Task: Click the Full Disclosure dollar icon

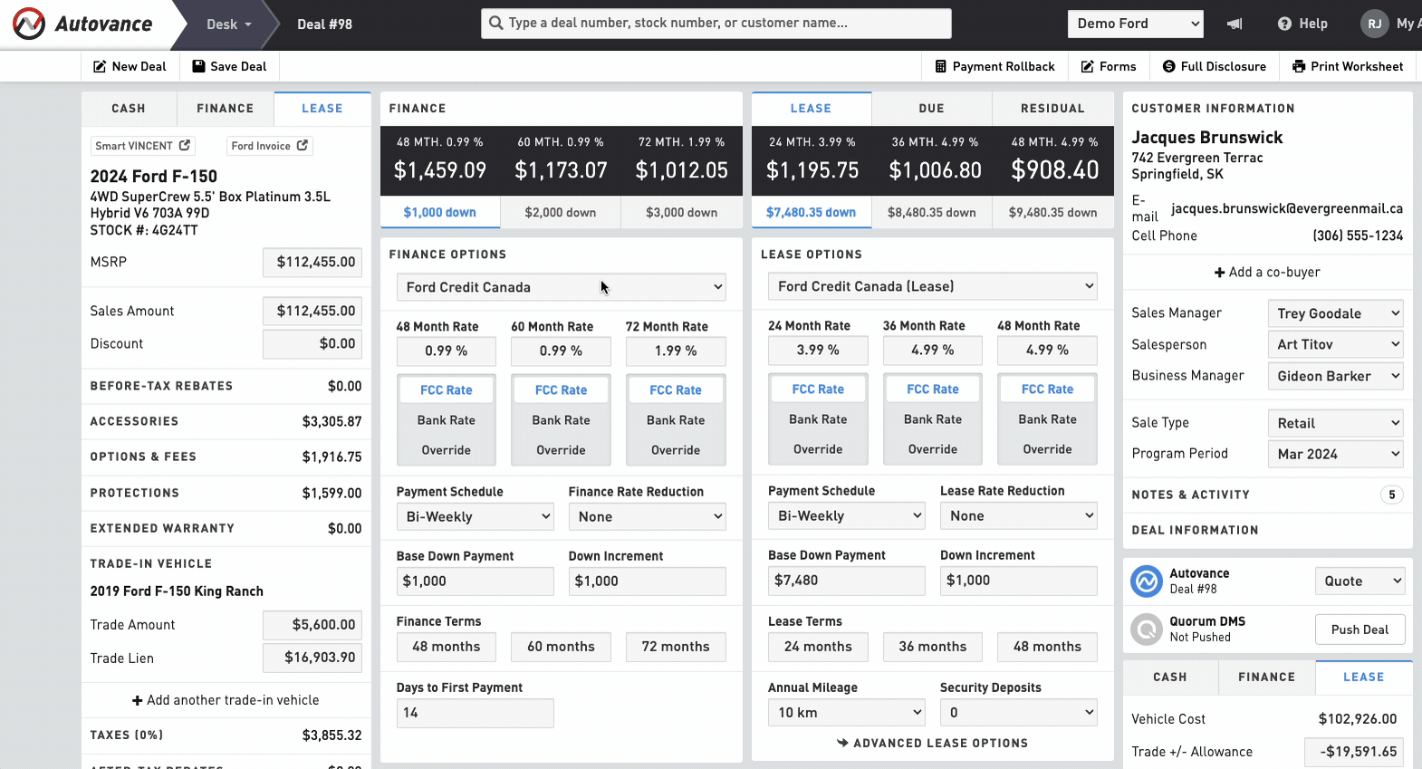Action: pos(1168,66)
